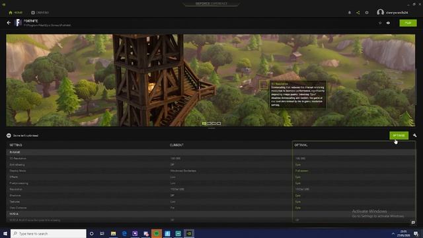Select the Effects setting row
The height and width of the screenshot is (238, 423).
210,177
